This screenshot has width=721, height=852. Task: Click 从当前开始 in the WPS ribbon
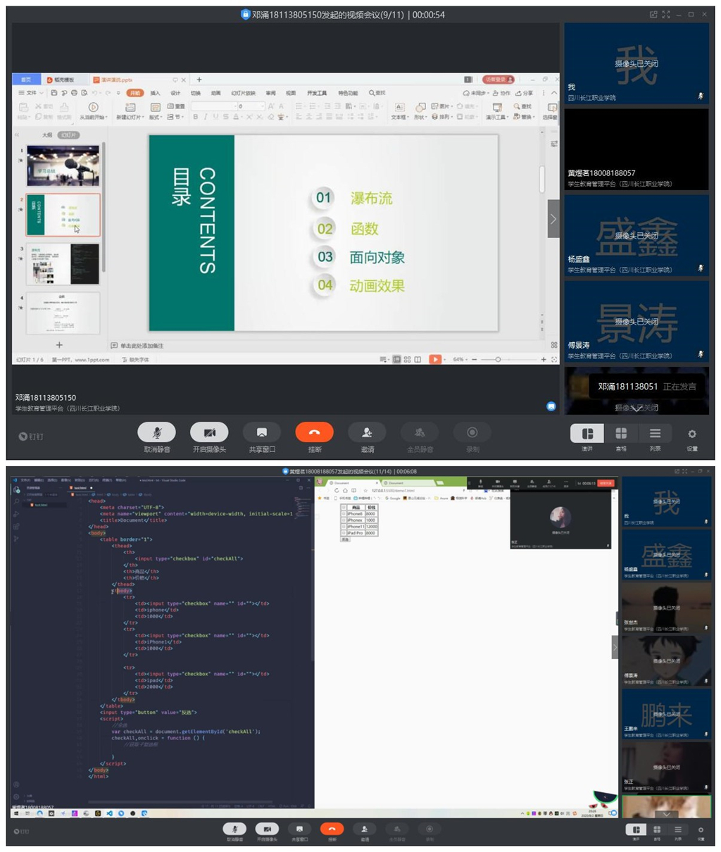(x=93, y=111)
